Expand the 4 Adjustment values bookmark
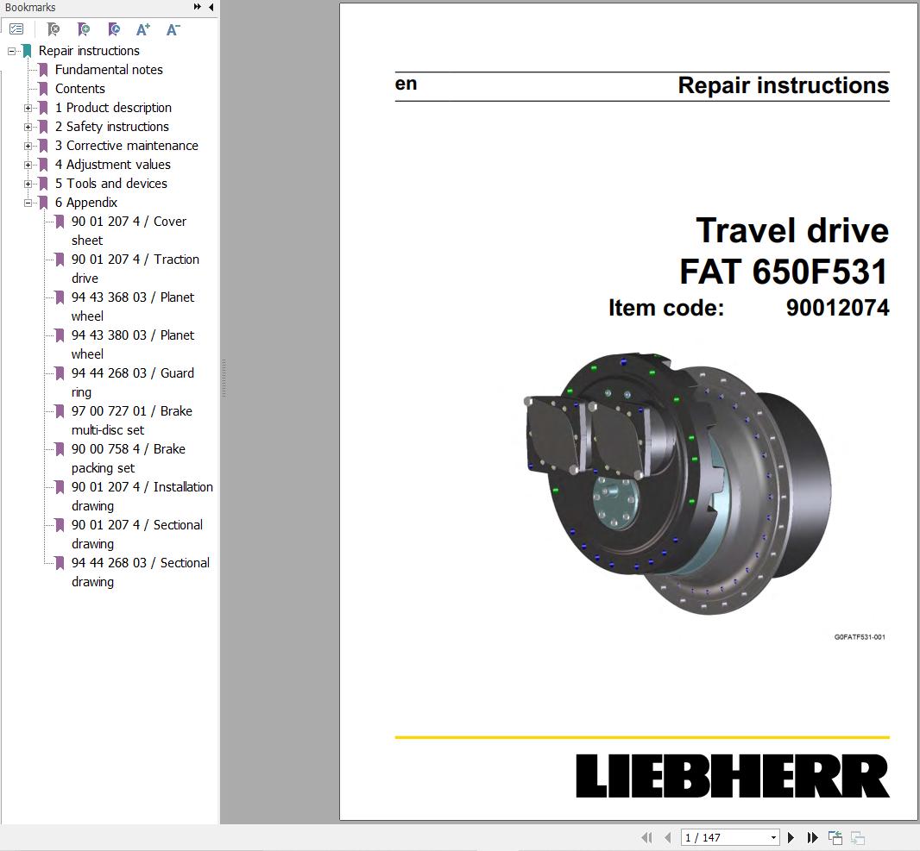The image size is (920, 851). 28,165
